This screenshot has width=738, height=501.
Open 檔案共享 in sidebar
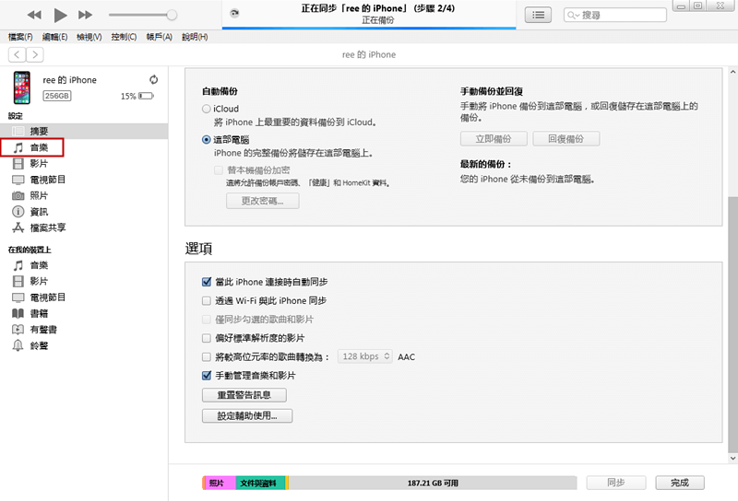[84, 227]
